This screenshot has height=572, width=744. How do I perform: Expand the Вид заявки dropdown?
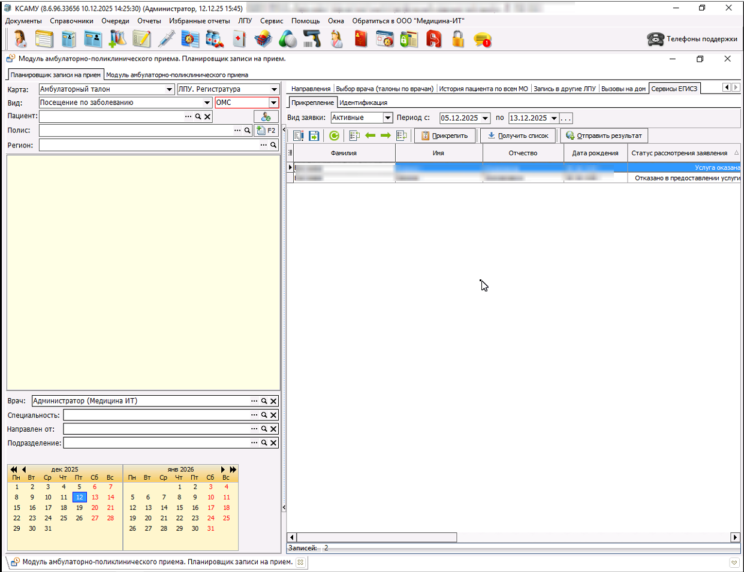coord(387,118)
